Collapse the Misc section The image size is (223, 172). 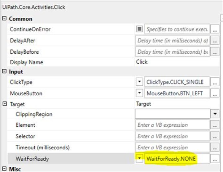(4, 169)
